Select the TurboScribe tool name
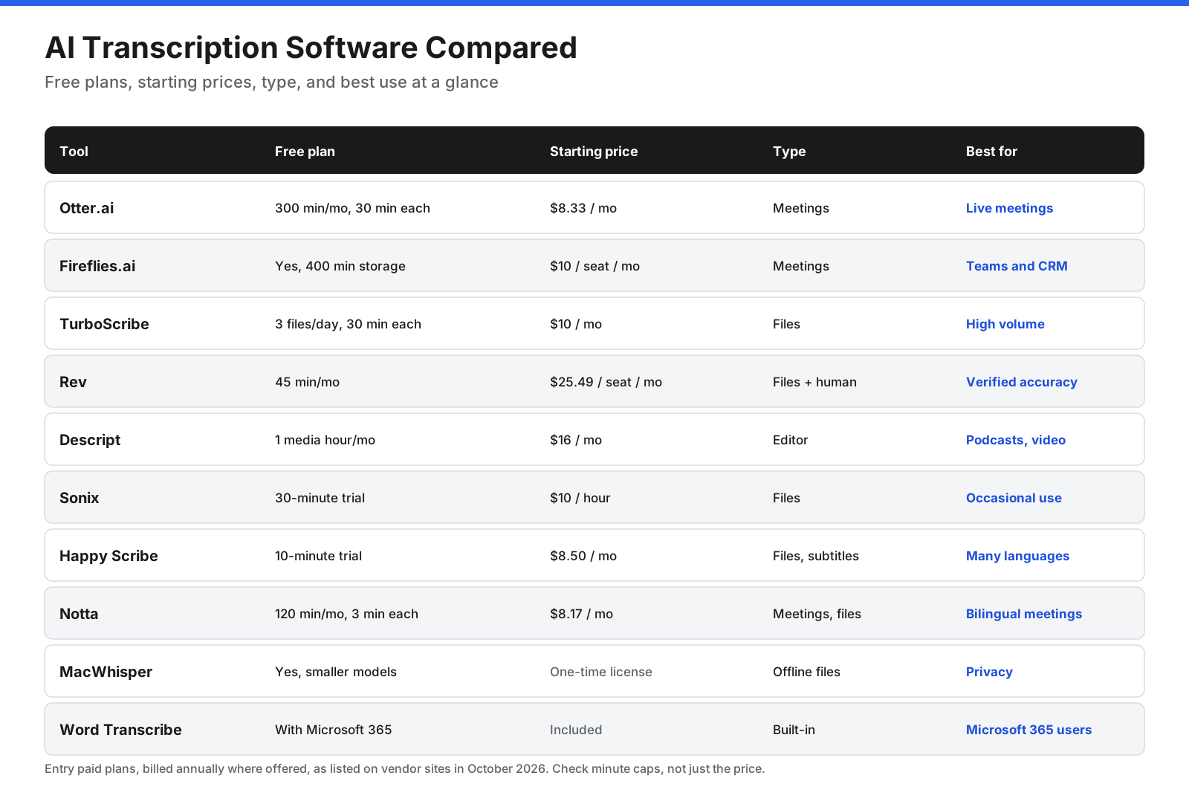The width and height of the screenshot is (1189, 810). pos(104,324)
